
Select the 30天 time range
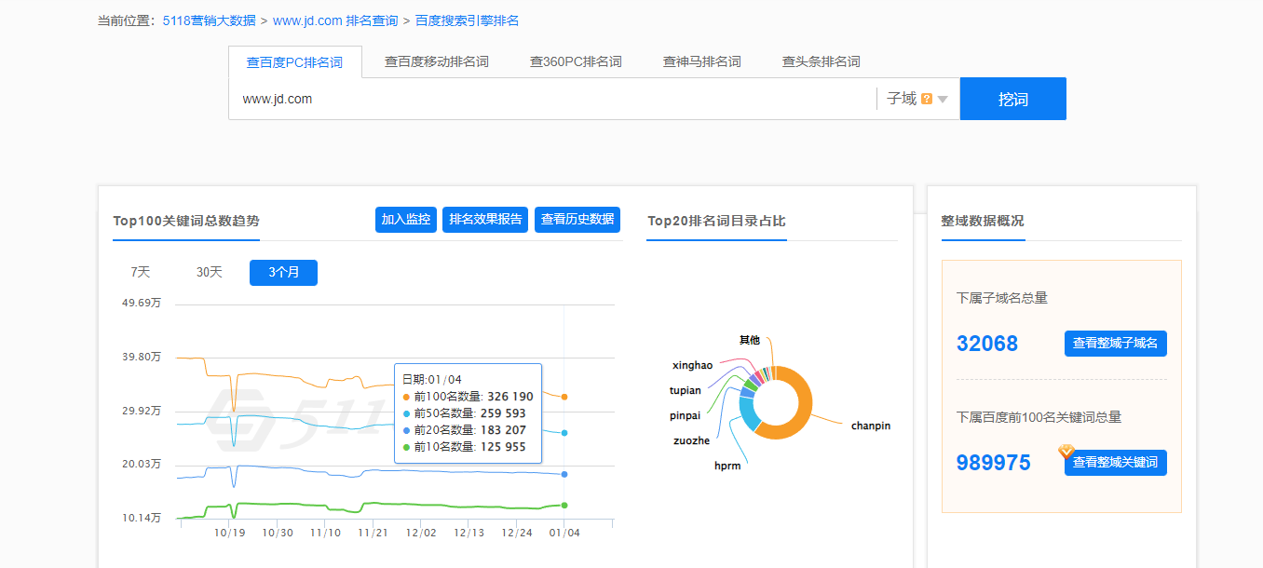coord(210,273)
